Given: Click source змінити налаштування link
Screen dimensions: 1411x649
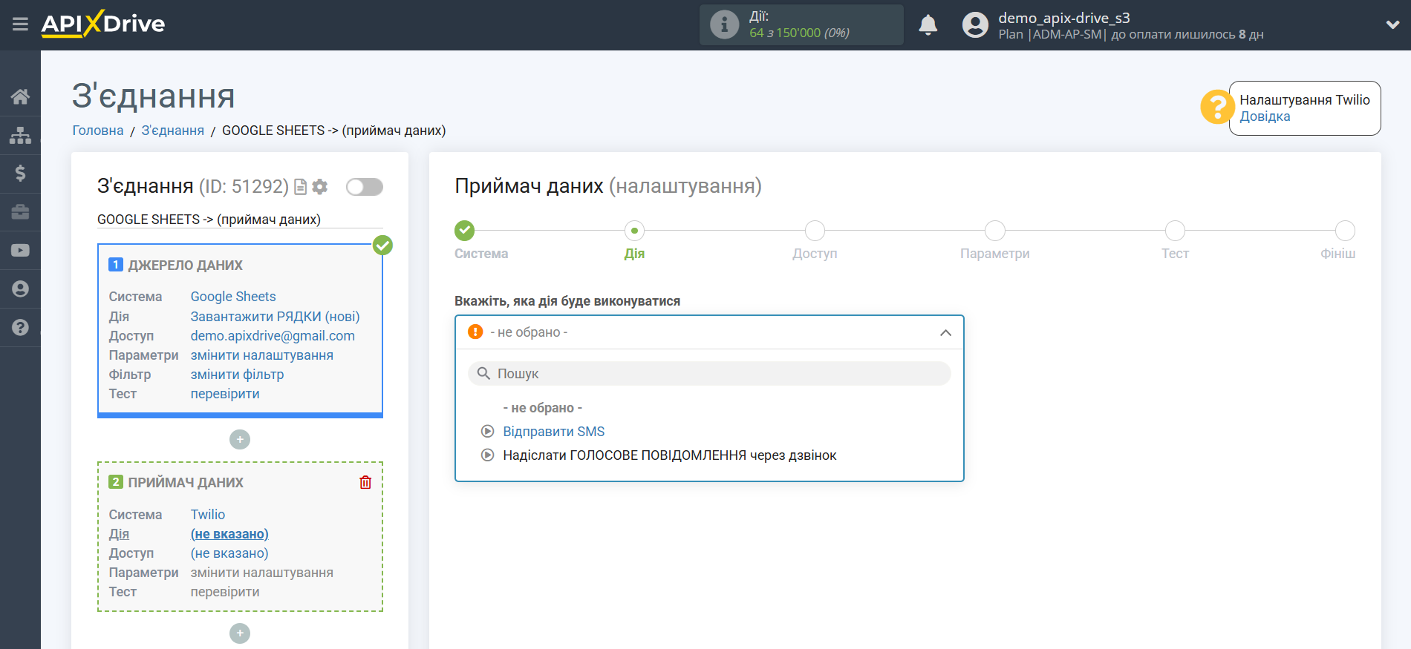Looking at the screenshot, I should [x=262, y=355].
